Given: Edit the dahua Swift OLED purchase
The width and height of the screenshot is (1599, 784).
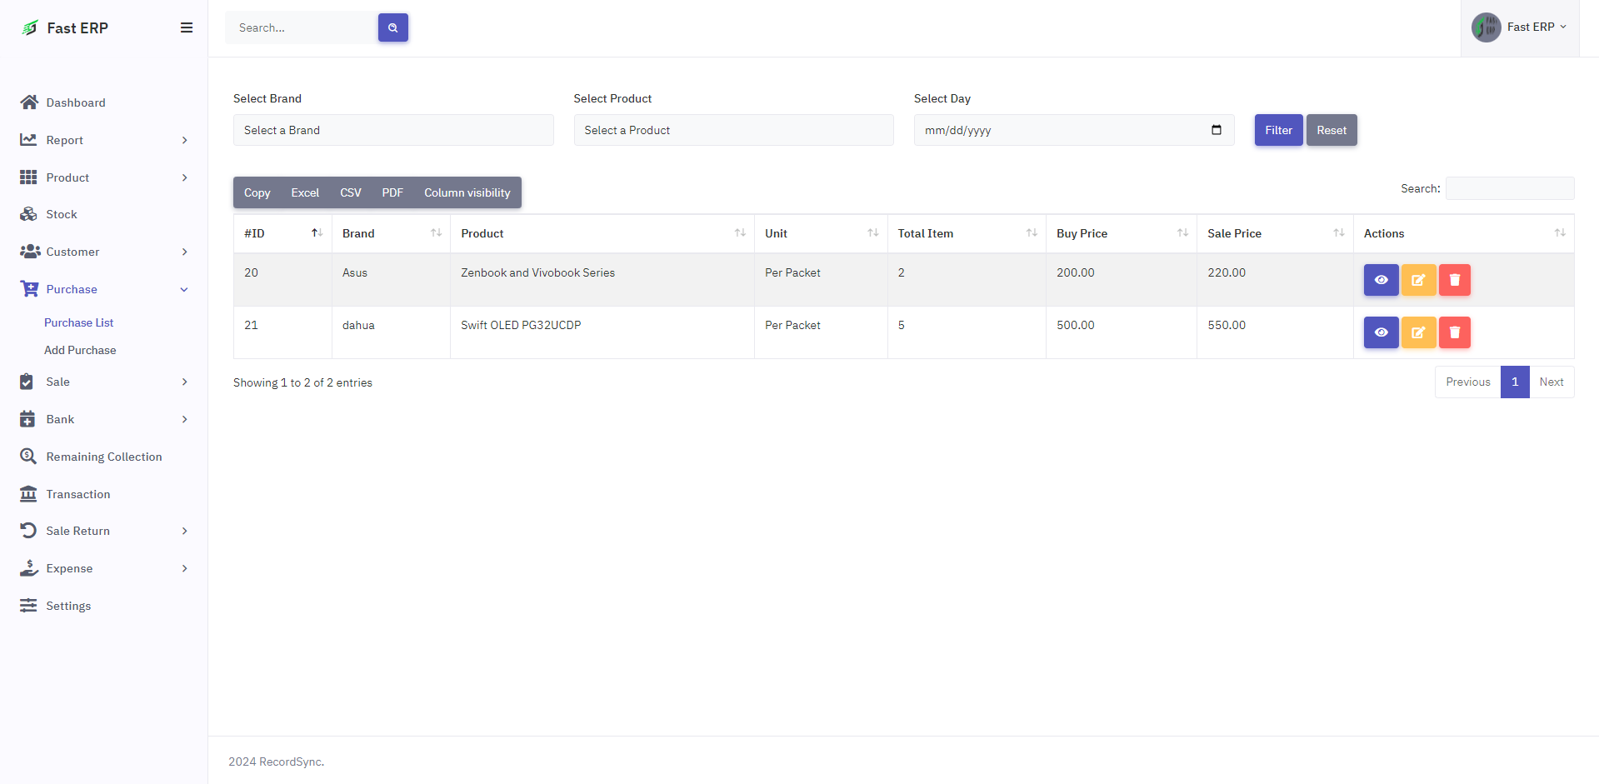Looking at the screenshot, I should coord(1417,332).
